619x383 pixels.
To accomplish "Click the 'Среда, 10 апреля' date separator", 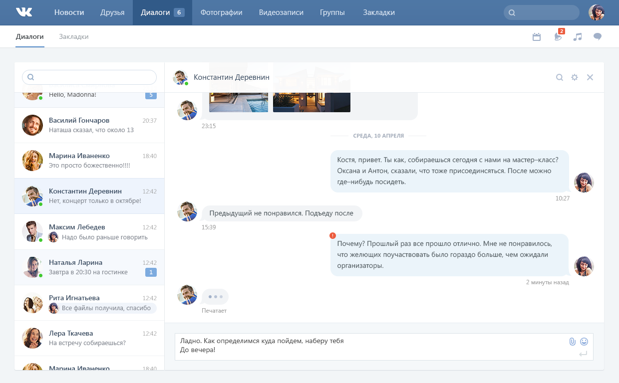I will click(x=378, y=136).
